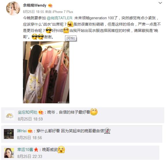Click the pitiful-eyes emoji after 好纠结
Viewport: 166px width, 160px height.
pyautogui.click(x=66, y=31)
